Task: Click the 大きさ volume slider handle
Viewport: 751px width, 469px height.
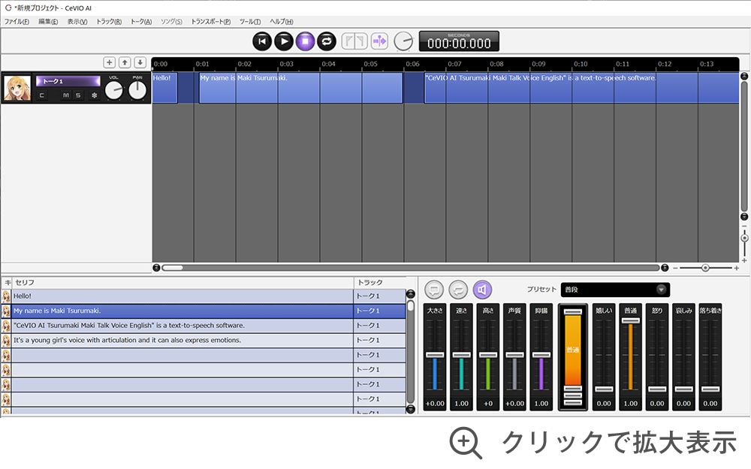Action: point(435,355)
